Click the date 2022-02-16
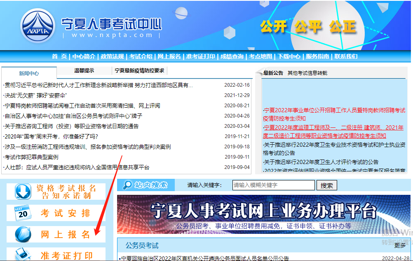Image resolution: width=413 pixels, height=261 pixels. point(237,85)
